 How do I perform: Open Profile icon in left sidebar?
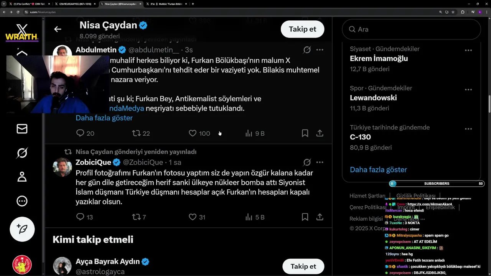[x=22, y=177]
